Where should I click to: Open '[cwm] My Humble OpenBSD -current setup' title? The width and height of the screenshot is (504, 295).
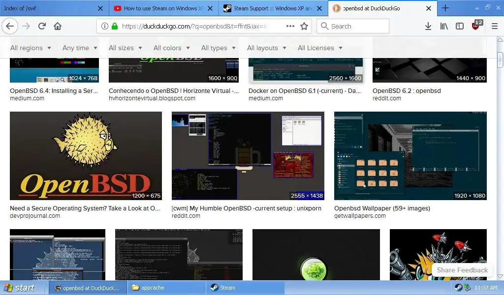[247, 208]
